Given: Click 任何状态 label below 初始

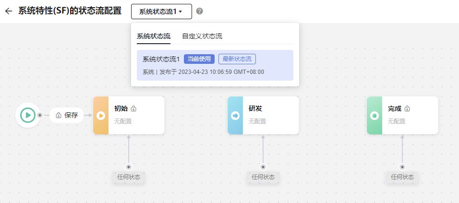Looking at the screenshot, I should [x=129, y=177].
